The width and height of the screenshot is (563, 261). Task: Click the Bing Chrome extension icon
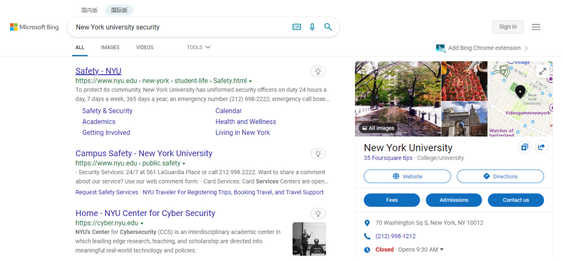tap(441, 48)
